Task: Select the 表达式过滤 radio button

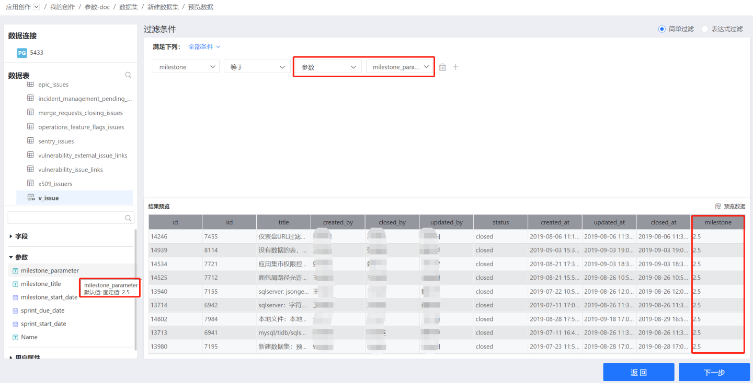Action: 704,29
